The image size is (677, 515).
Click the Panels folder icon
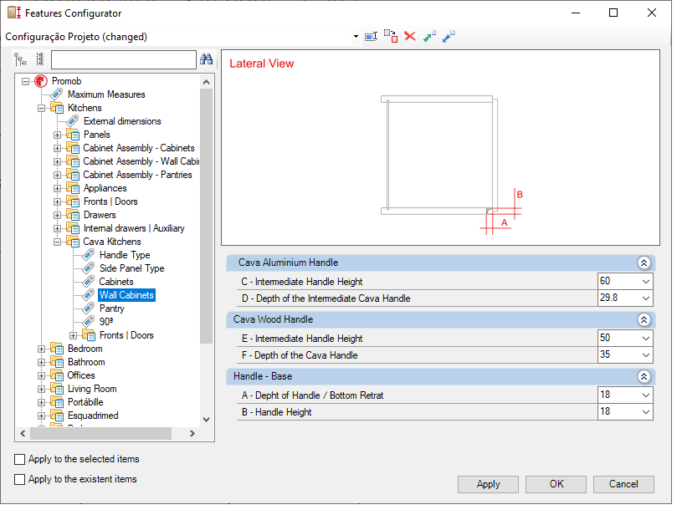point(73,135)
